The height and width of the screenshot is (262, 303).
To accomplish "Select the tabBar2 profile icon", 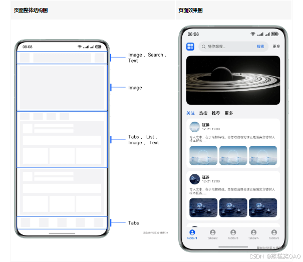I will coord(213,232).
